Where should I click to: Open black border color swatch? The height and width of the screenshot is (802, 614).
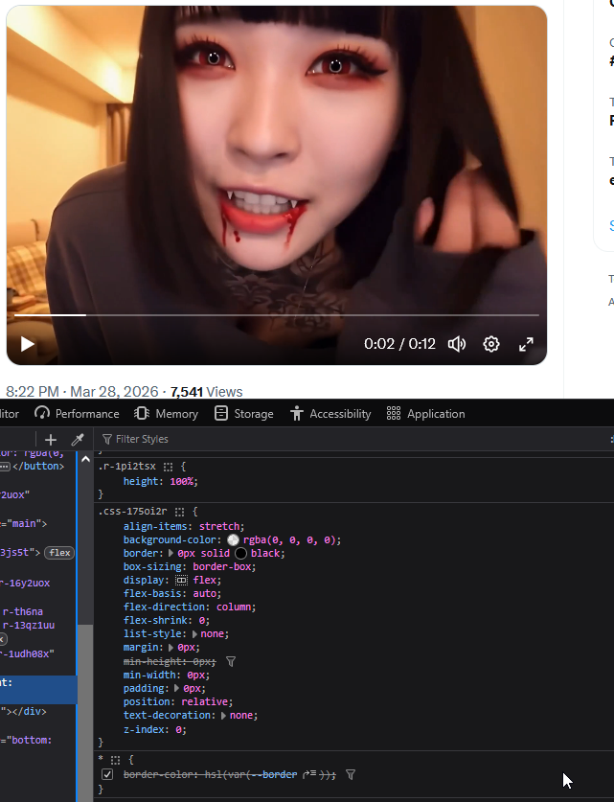tap(240, 554)
